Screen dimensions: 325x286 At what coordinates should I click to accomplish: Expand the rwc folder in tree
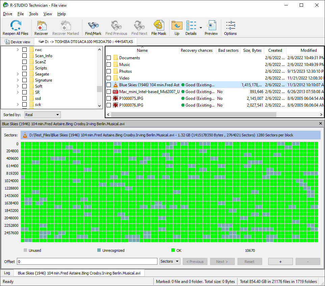pyautogui.click(x=18, y=50)
